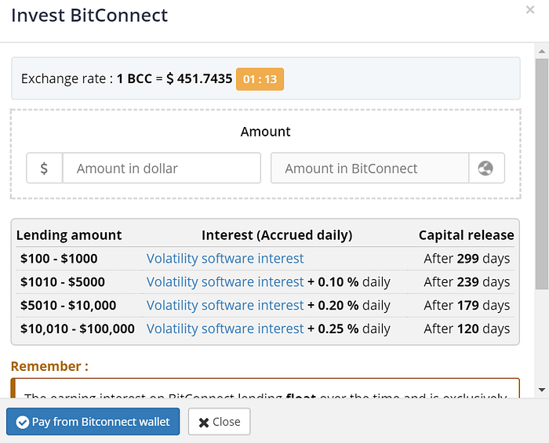The height and width of the screenshot is (443, 549).
Task: Open Volatility software interest link for $100 - $1000
Action: pyautogui.click(x=225, y=259)
